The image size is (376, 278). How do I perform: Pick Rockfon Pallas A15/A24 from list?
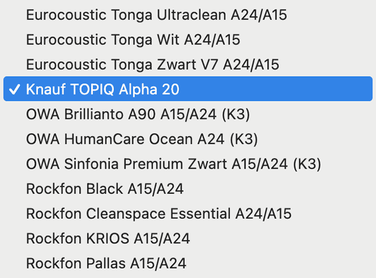pos(106,263)
